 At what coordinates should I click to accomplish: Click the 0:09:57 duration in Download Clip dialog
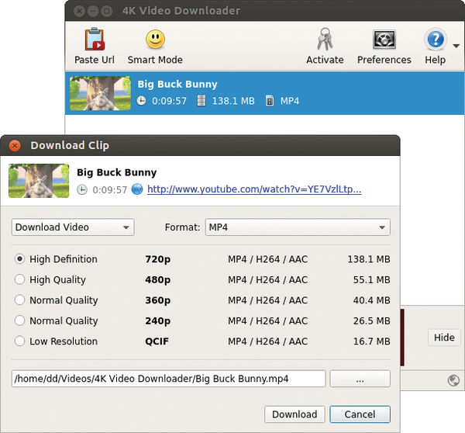point(110,190)
